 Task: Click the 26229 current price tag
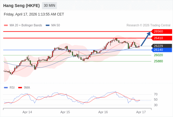[x=162, y=46]
